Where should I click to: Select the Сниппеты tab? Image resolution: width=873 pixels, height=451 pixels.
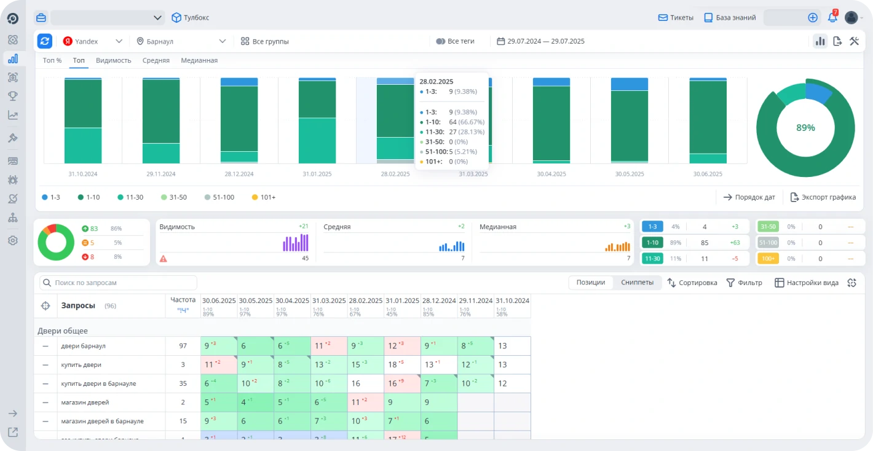coord(637,283)
